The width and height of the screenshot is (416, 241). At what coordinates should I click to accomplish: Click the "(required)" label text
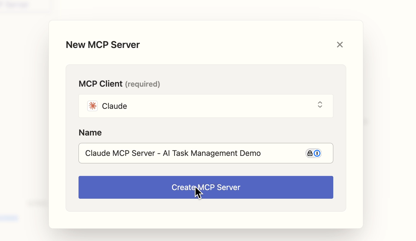(x=142, y=84)
